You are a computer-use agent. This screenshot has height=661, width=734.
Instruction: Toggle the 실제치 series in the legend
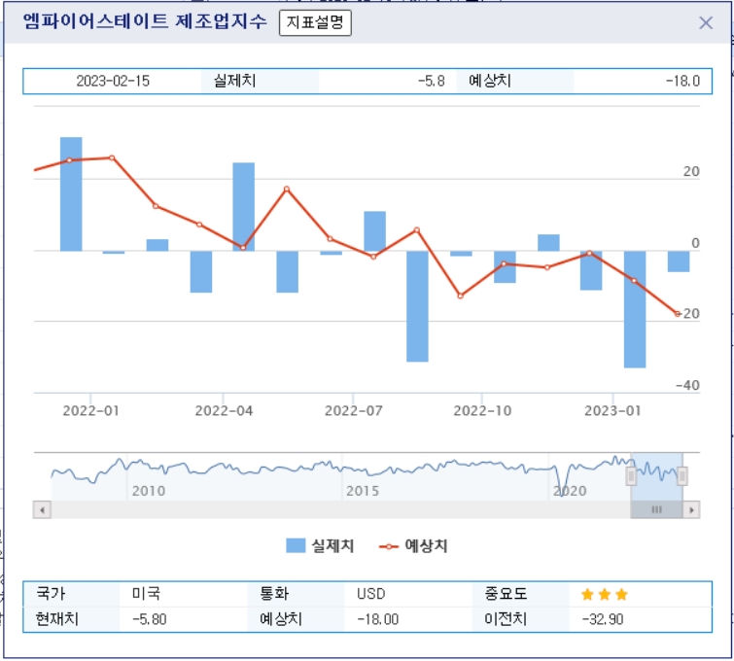click(320, 545)
